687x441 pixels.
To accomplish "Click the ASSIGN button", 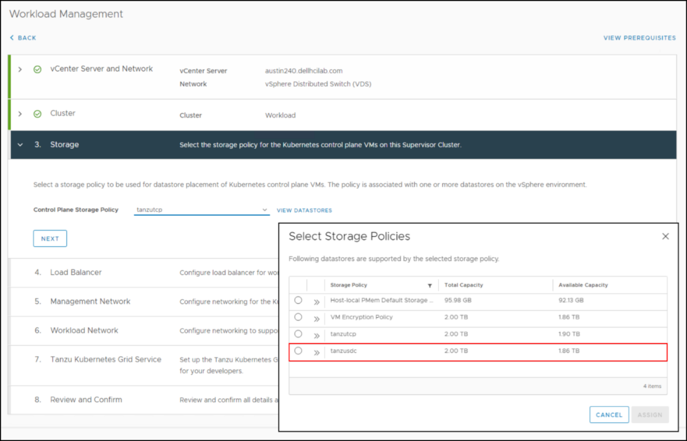I will tap(650, 415).
